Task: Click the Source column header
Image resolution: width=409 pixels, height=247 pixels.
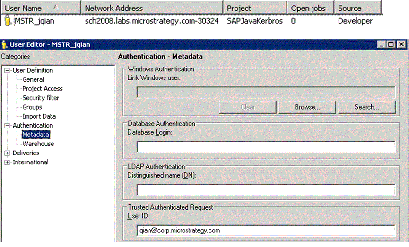Action: point(358,8)
